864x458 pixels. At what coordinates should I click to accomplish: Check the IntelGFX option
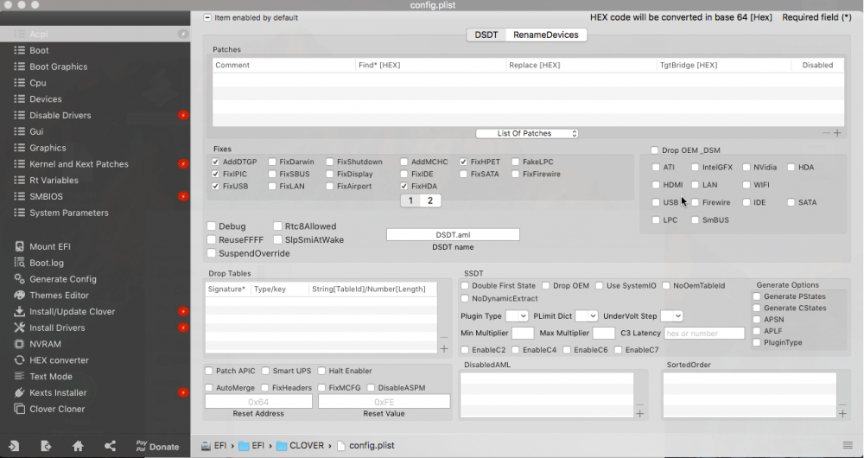pyautogui.click(x=695, y=167)
